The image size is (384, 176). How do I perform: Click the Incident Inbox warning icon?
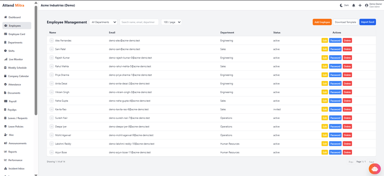click(x=5, y=168)
